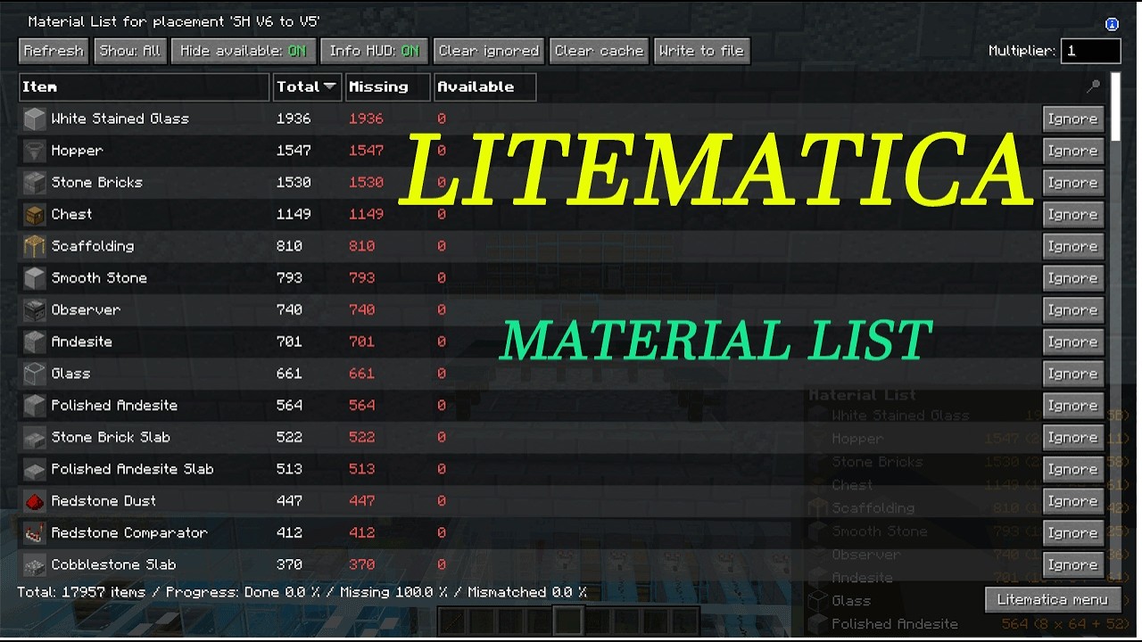This screenshot has height=642, width=1142.
Task: Click the Chest item icon
Action: 34,215
